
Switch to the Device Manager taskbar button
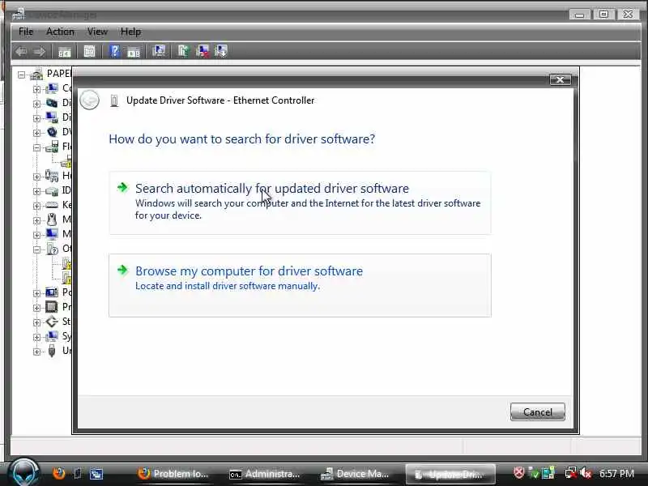[355, 474]
